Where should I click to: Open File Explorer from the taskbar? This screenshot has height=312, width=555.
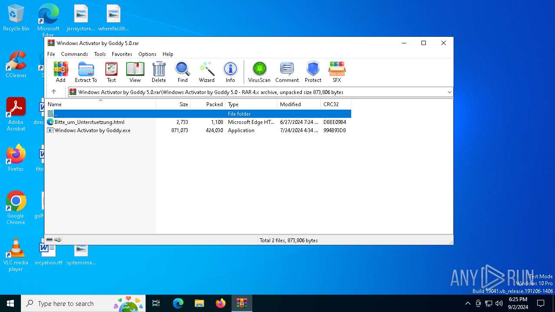[199, 303]
